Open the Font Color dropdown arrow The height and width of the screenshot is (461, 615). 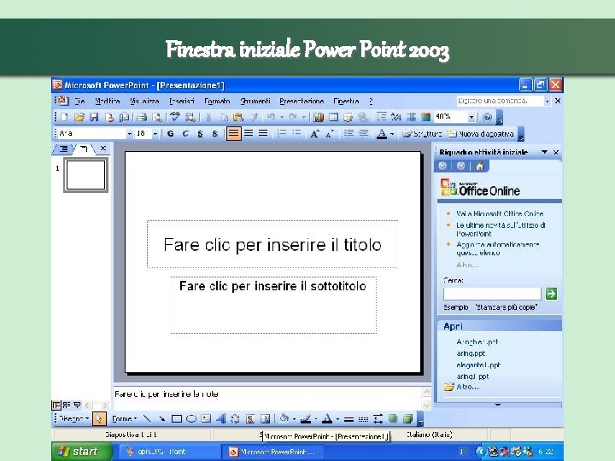[392, 134]
